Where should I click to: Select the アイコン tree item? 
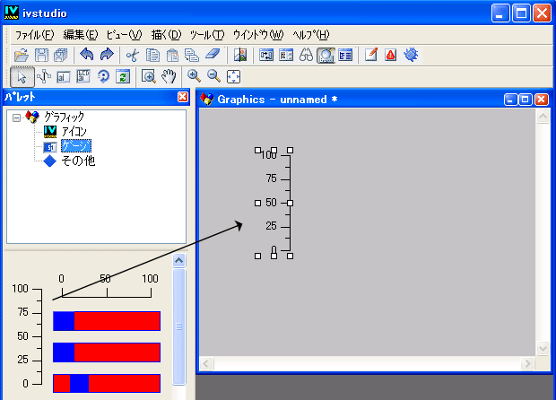[73, 131]
